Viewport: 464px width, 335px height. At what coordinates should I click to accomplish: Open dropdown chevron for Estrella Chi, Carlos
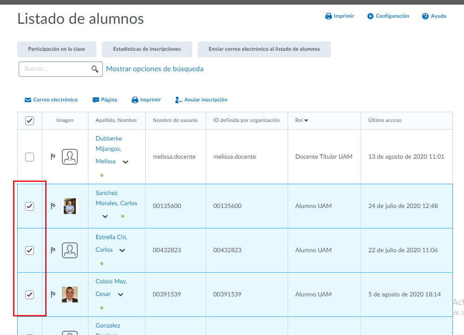pyautogui.click(x=122, y=250)
